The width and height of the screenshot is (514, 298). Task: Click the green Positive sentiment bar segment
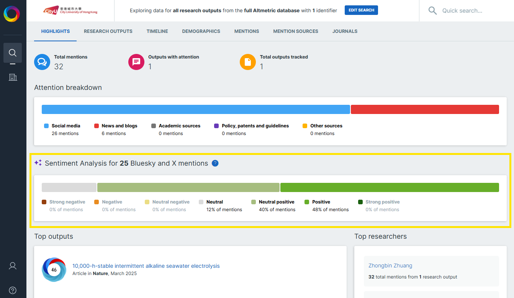[x=390, y=187]
